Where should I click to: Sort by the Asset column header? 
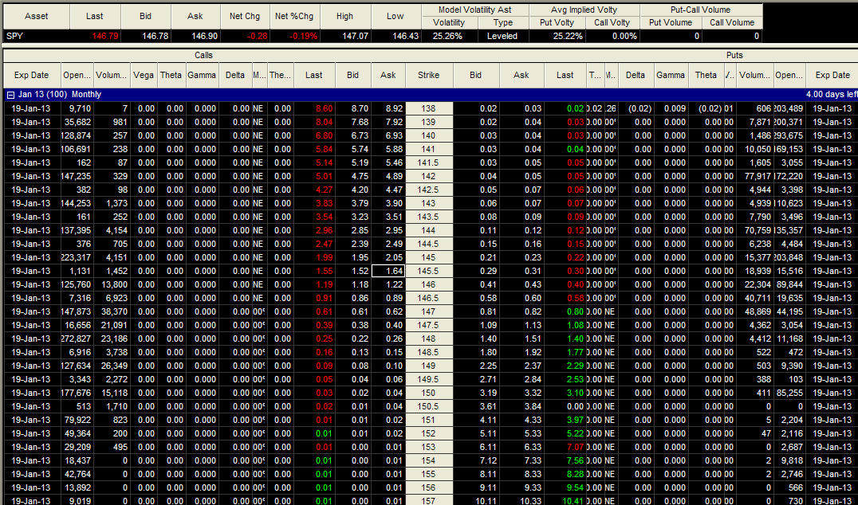point(36,17)
